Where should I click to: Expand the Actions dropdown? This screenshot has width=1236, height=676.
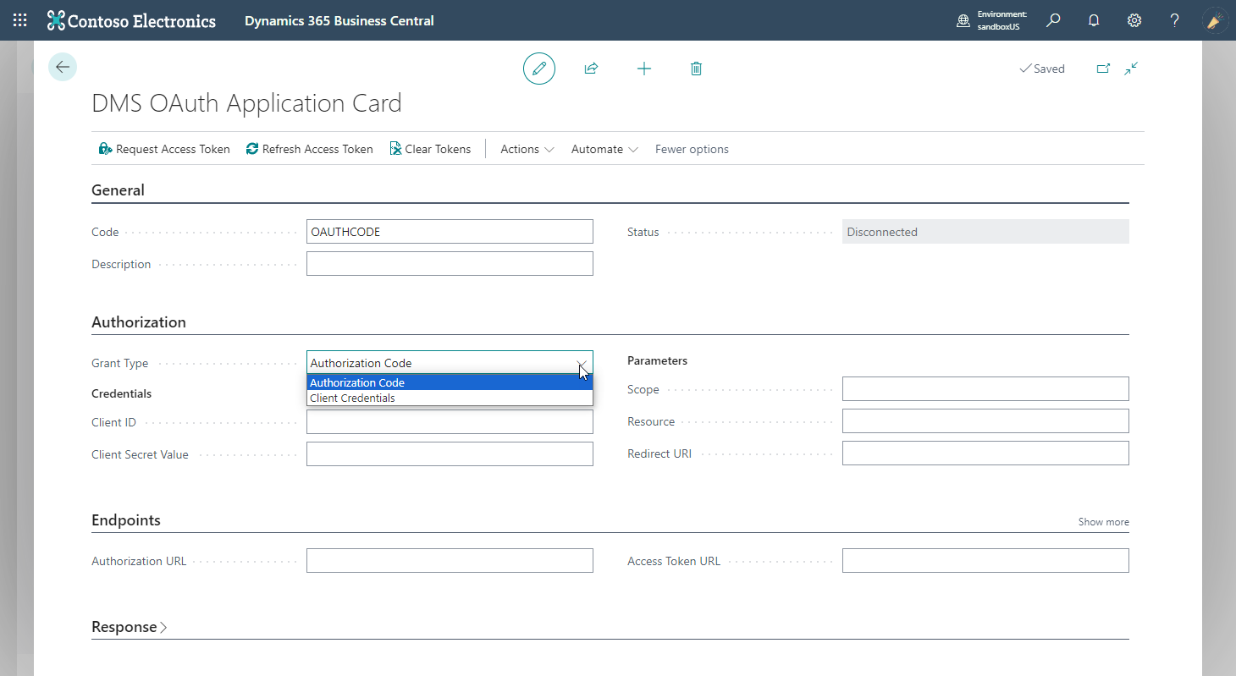526,149
